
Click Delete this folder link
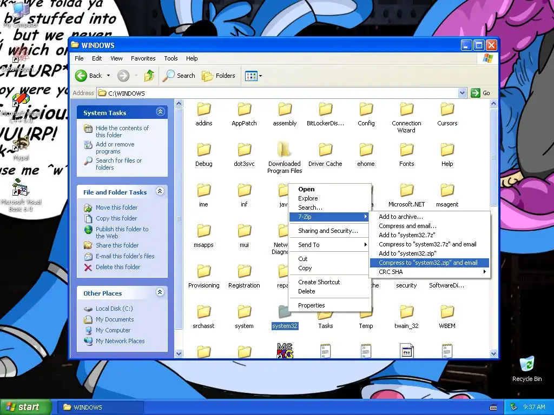tap(118, 267)
